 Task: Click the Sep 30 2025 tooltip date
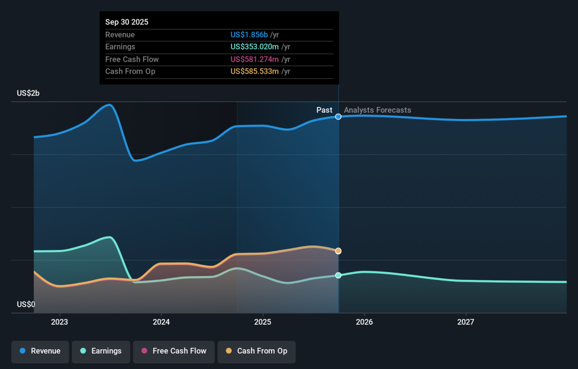(x=127, y=22)
